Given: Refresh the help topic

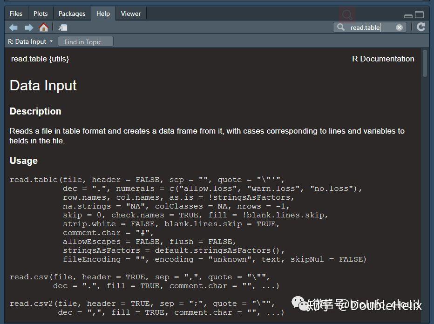Looking at the screenshot, I should (420, 27).
